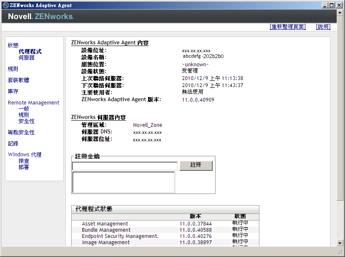
Task: Click the ZENworks 伺服器內容 heading
Action: tap(98, 117)
